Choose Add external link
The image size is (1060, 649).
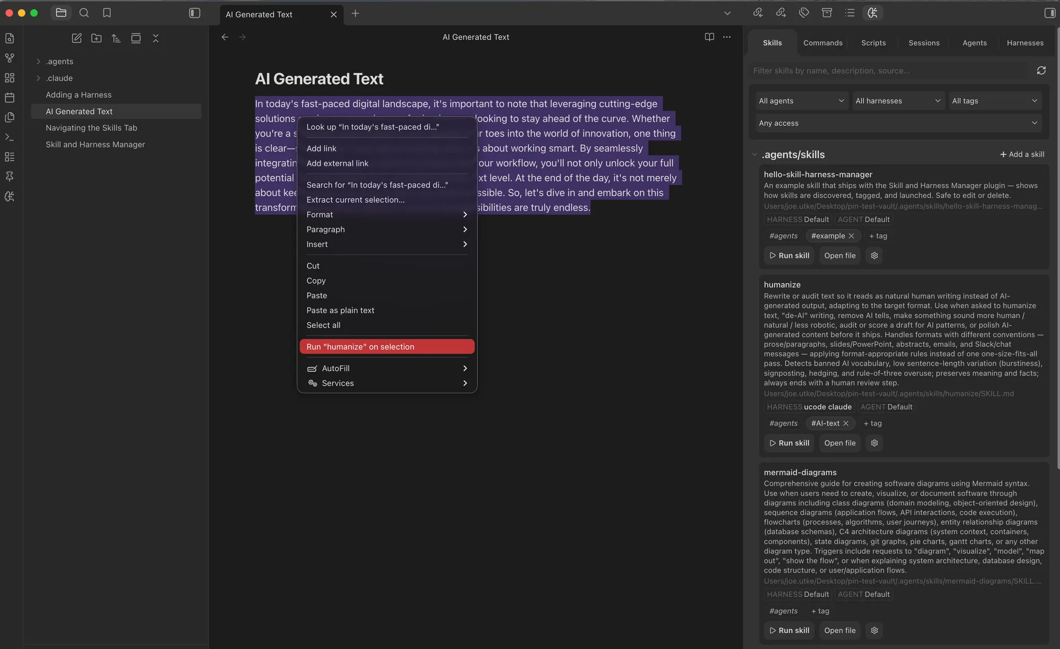[x=387, y=163]
